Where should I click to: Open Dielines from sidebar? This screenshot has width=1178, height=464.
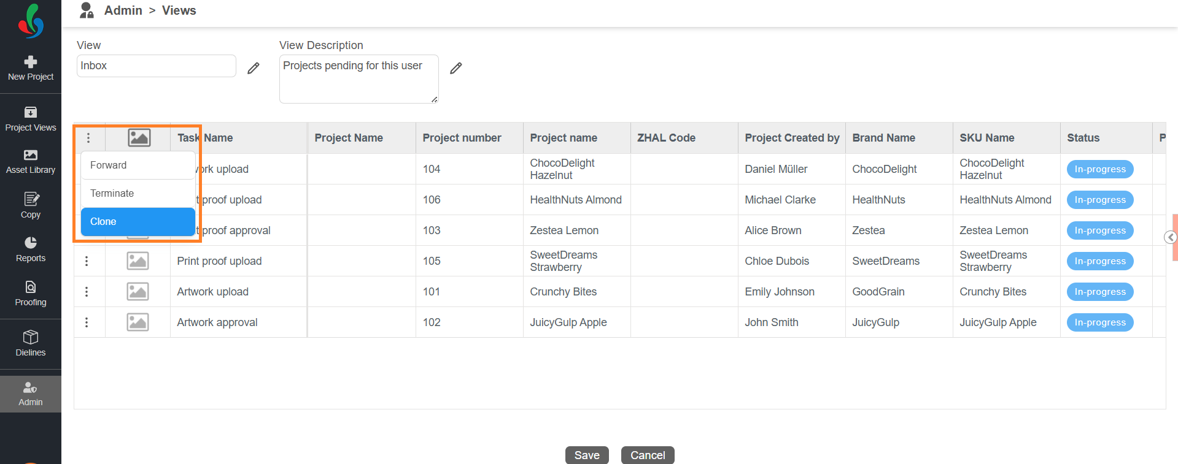(31, 343)
